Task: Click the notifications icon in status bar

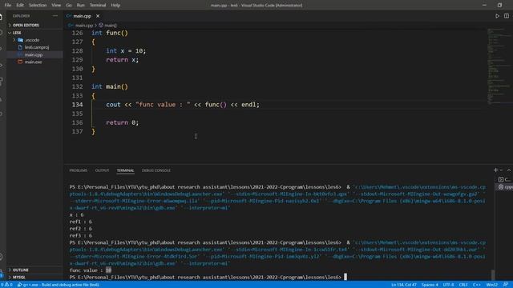Action: pos(506,285)
